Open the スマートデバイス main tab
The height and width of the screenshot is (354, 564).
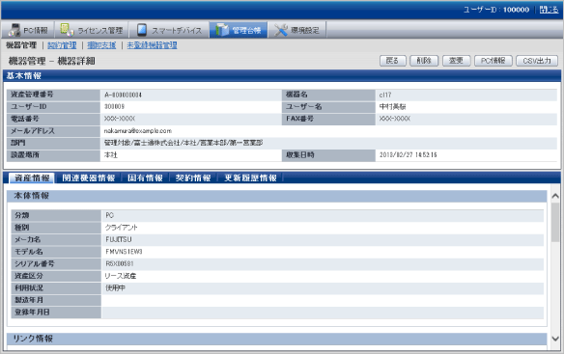click(x=169, y=30)
